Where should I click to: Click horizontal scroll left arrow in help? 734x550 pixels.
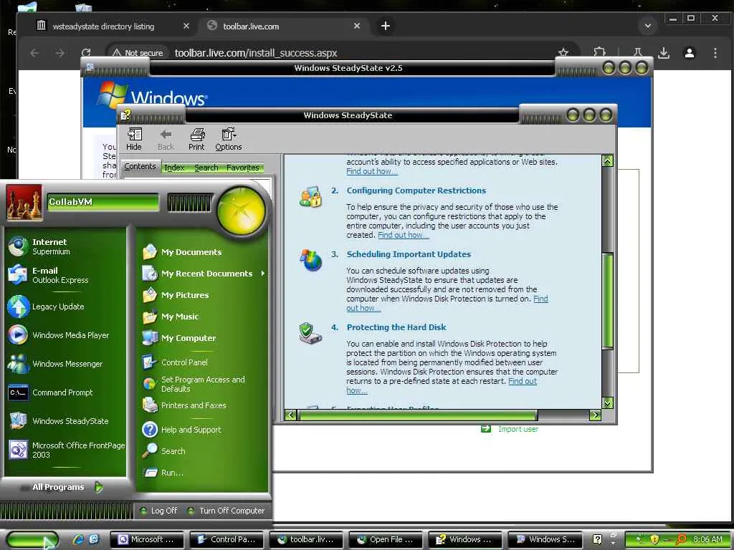point(291,415)
